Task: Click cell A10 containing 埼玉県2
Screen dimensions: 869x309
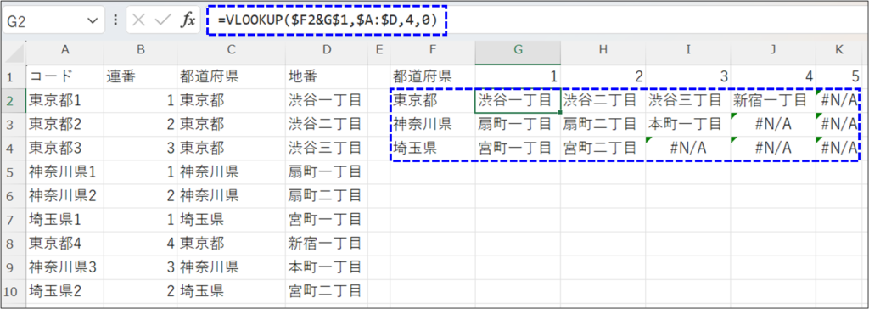Action: tap(64, 290)
